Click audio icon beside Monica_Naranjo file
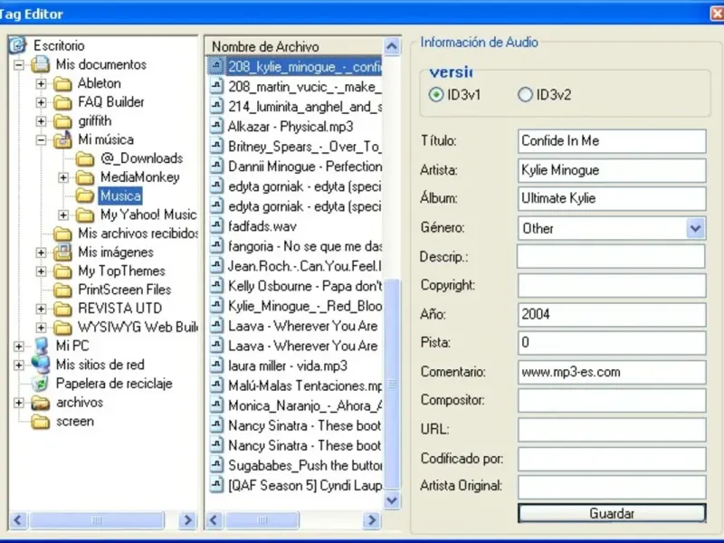The height and width of the screenshot is (543, 724). click(x=216, y=405)
